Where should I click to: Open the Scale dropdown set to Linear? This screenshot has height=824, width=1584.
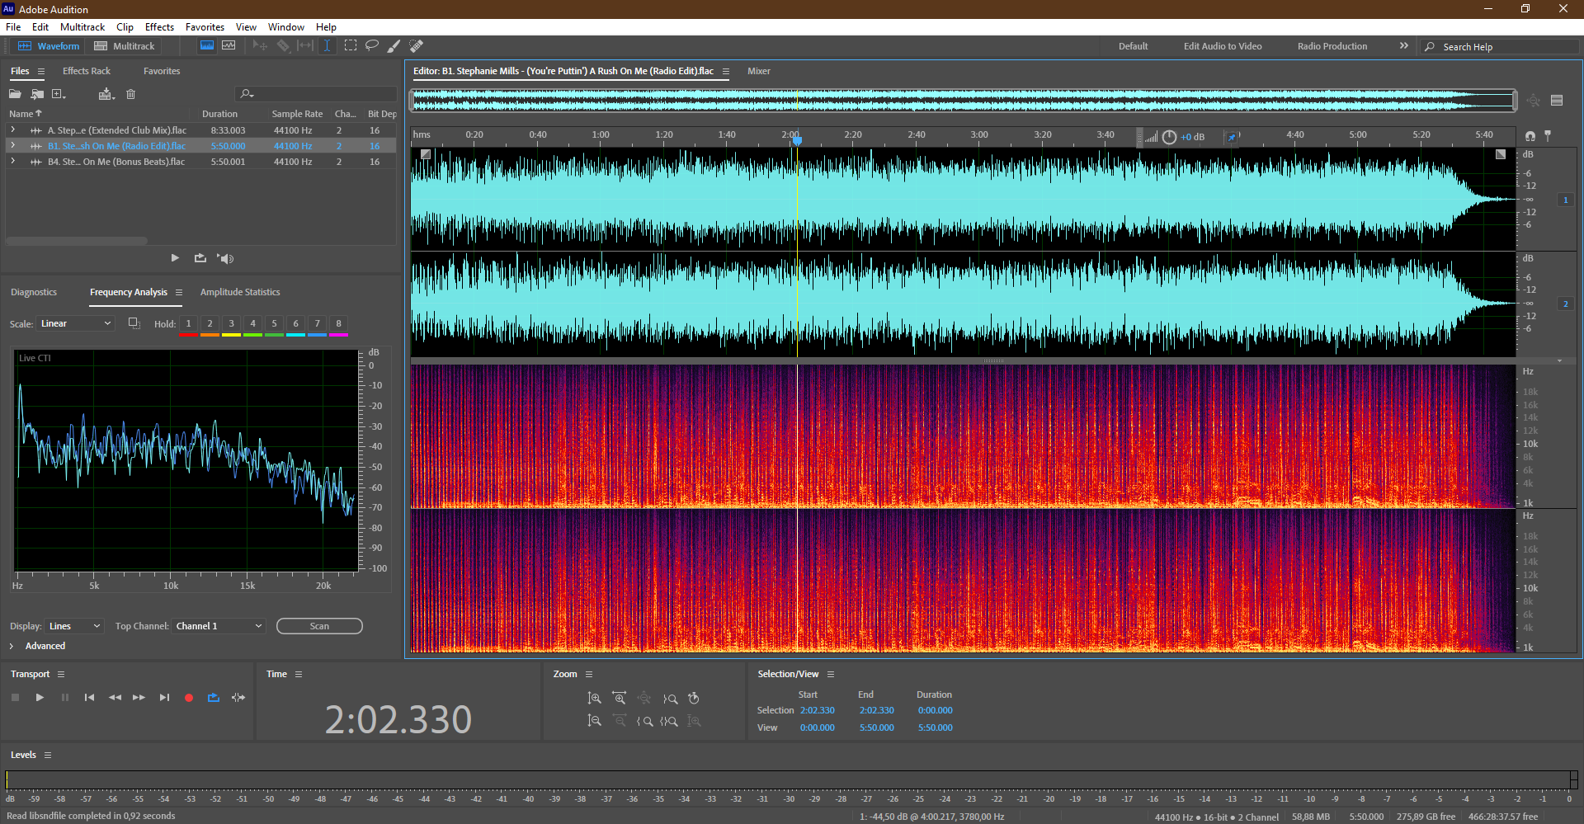coord(75,323)
